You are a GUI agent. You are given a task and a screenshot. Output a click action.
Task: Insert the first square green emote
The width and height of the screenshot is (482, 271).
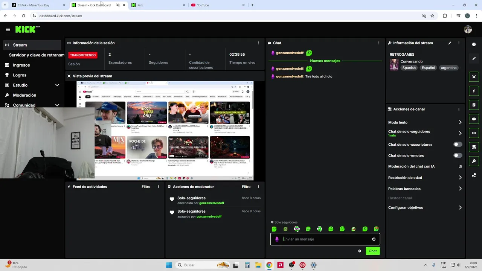click(x=274, y=229)
